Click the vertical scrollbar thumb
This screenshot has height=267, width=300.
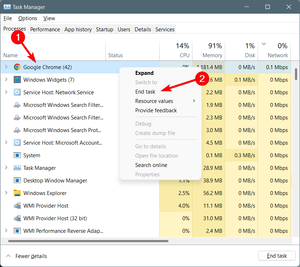pyautogui.click(x=296, y=74)
